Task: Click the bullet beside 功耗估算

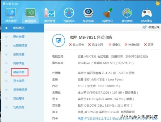Action: click(x=6, y=108)
